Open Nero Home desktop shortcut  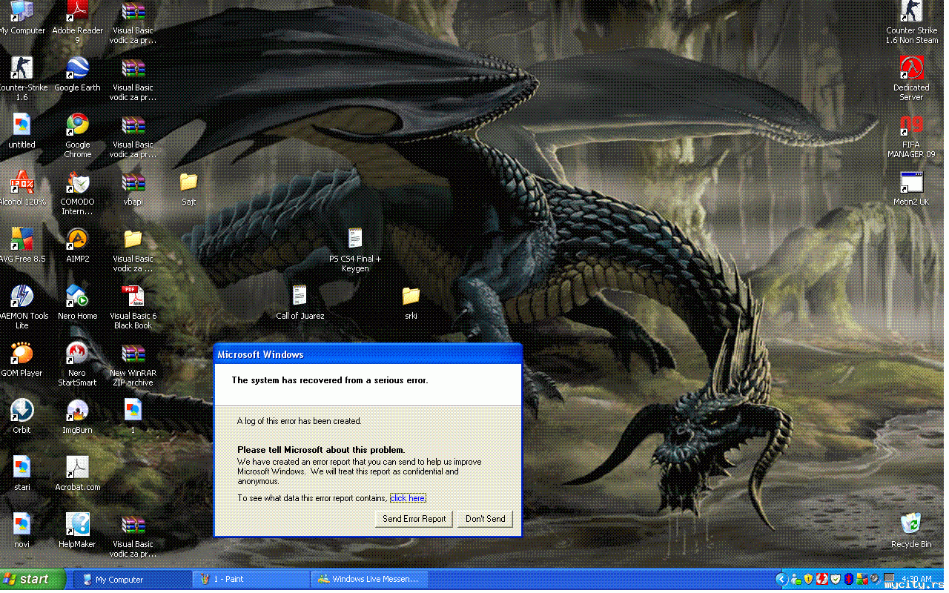click(77, 302)
